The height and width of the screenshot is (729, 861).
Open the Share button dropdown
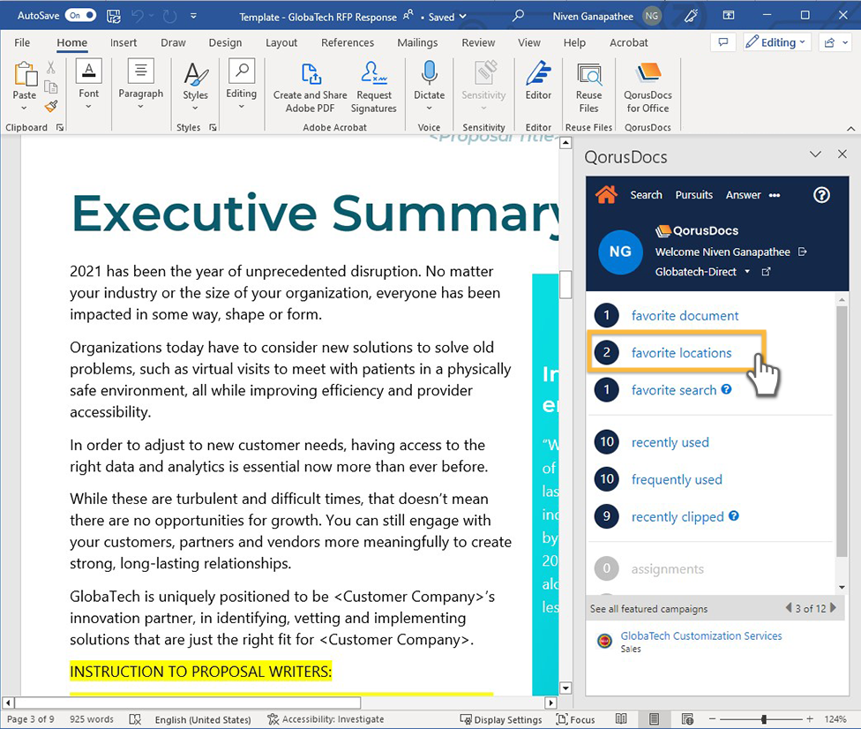837,42
